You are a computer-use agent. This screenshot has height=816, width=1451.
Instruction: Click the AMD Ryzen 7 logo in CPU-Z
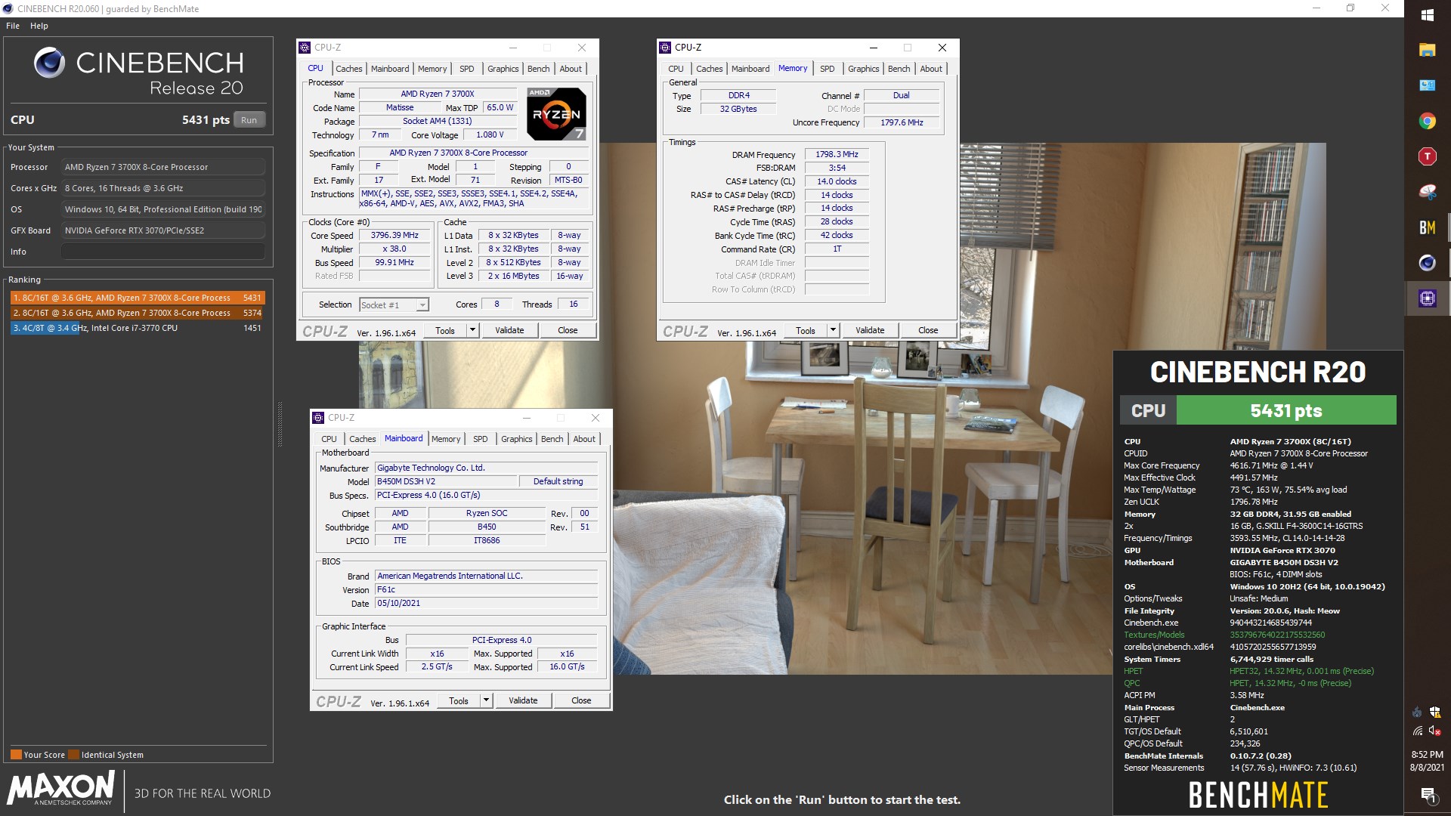[556, 114]
